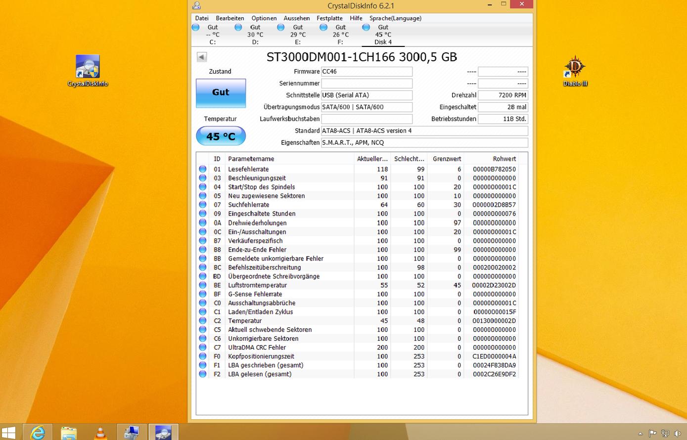Open the Optionen menu
Image resolution: width=687 pixels, height=440 pixels.
point(264,18)
